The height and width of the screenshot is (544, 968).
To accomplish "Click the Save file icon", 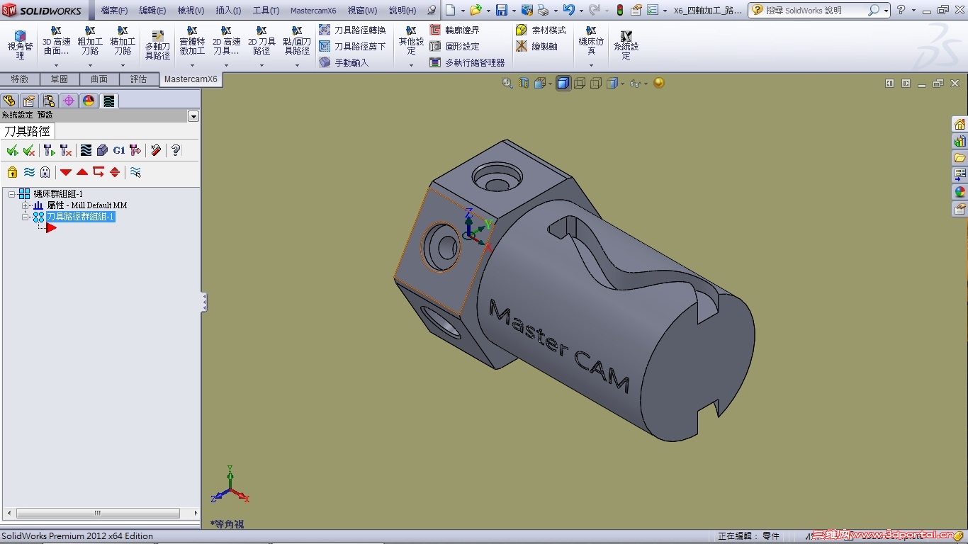I will pyautogui.click(x=501, y=10).
